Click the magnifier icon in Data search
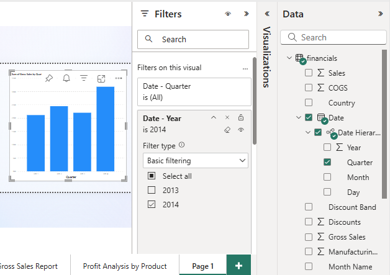Viewport: 390px width, 275px height. point(292,37)
